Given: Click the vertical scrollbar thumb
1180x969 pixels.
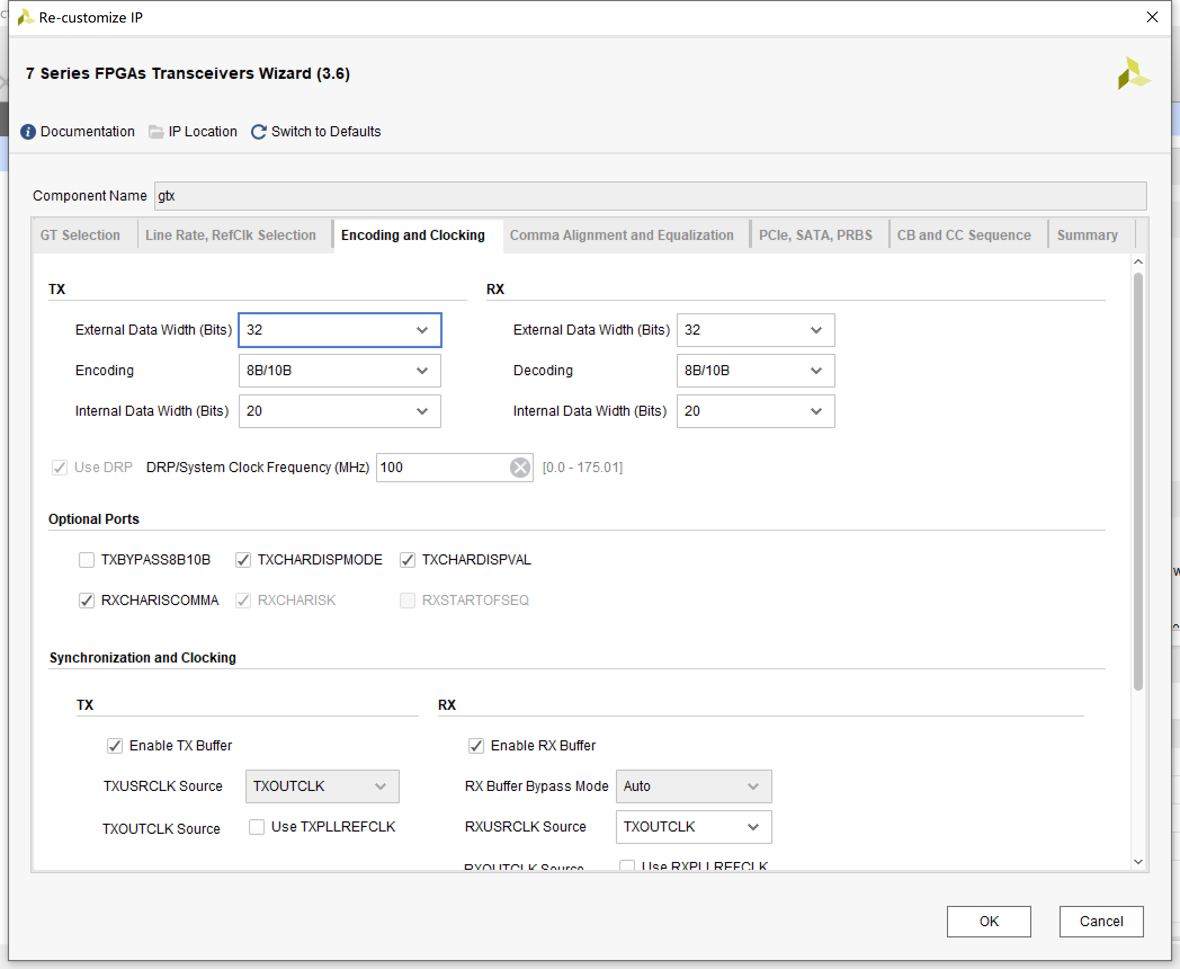Looking at the screenshot, I should click(1138, 482).
